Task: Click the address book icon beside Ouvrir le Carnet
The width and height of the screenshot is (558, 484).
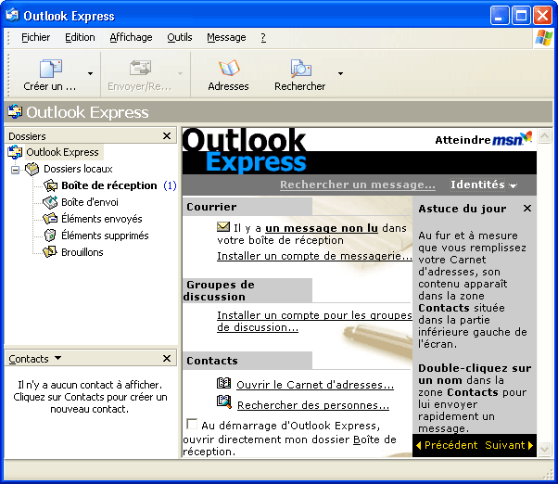Action: tap(223, 383)
